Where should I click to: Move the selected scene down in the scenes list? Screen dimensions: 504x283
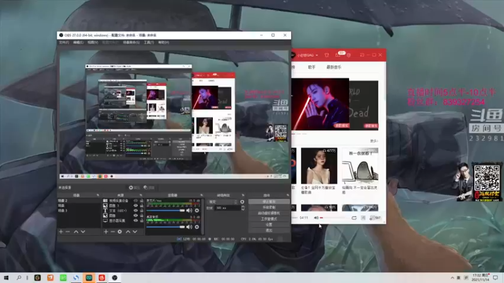[x=83, y=231]
